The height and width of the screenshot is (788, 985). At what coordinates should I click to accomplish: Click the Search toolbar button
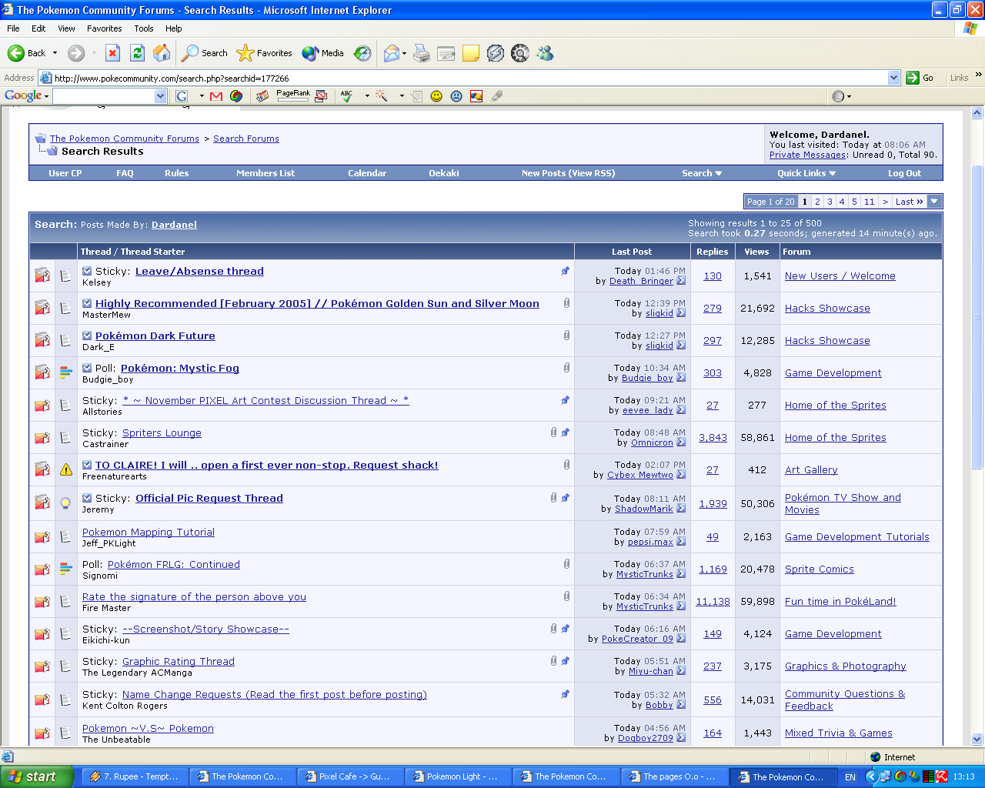205,53
